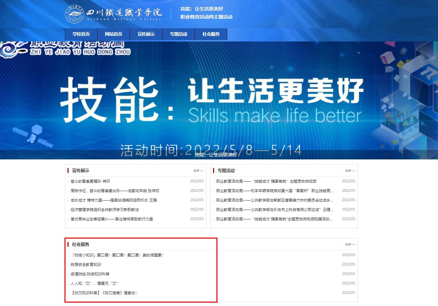
Task: Switch to the 社会服务 navigation tab
Action: pyautogui.click(x=211, y=34)
